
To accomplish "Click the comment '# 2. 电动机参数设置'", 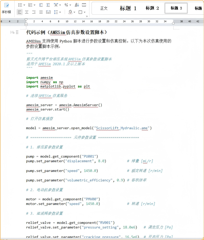I will [x=44, y=190].
